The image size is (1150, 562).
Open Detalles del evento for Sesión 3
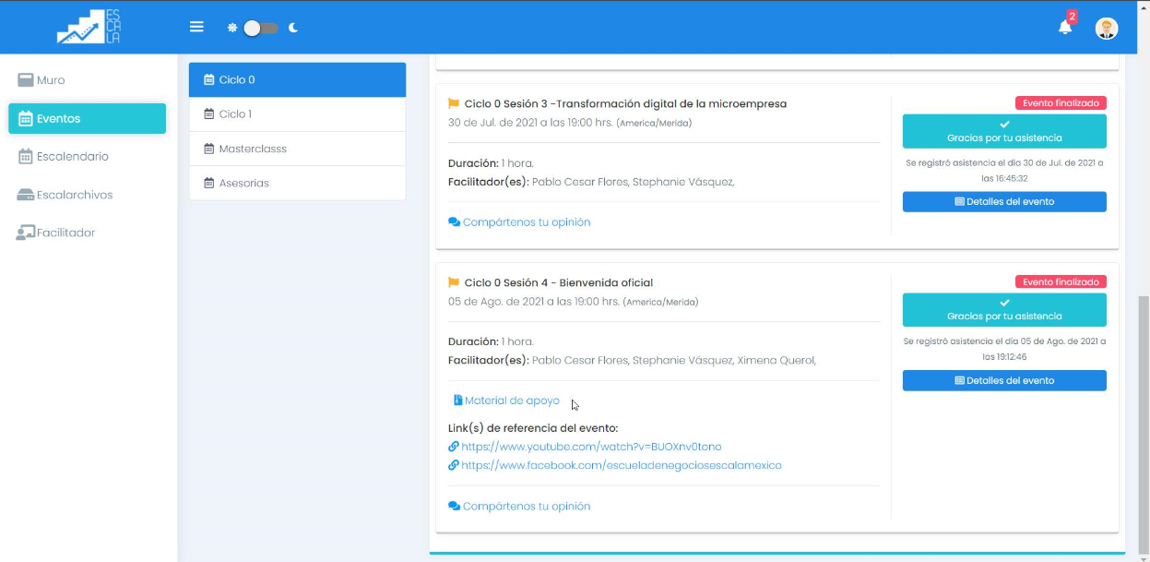click(x=1003, y=202)
